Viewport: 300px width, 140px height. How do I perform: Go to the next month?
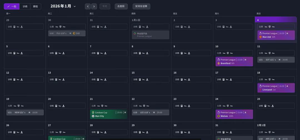94,6
